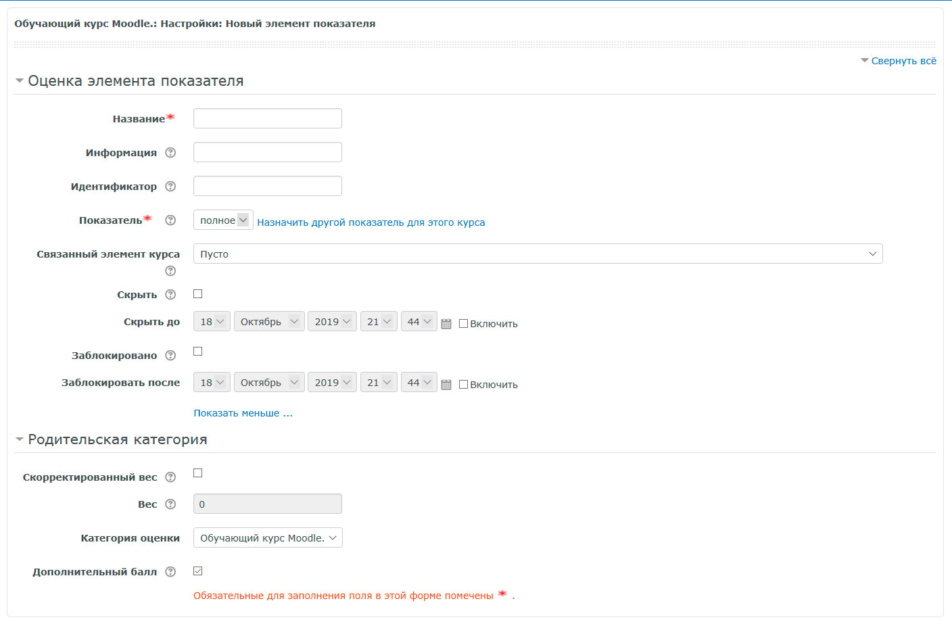Click help icon next to Идентификатор

coord(170,187)
